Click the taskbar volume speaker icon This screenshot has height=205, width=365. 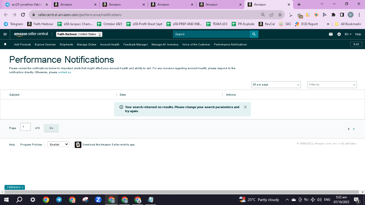319,200
